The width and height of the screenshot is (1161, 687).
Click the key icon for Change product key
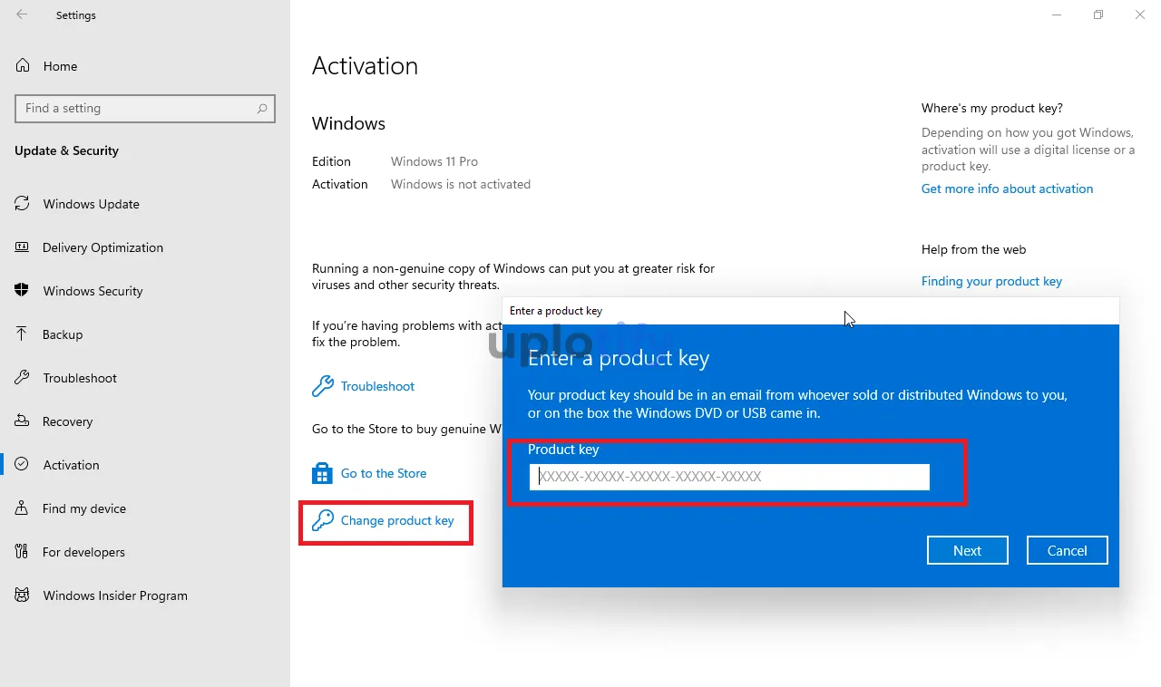pos(322,520)
